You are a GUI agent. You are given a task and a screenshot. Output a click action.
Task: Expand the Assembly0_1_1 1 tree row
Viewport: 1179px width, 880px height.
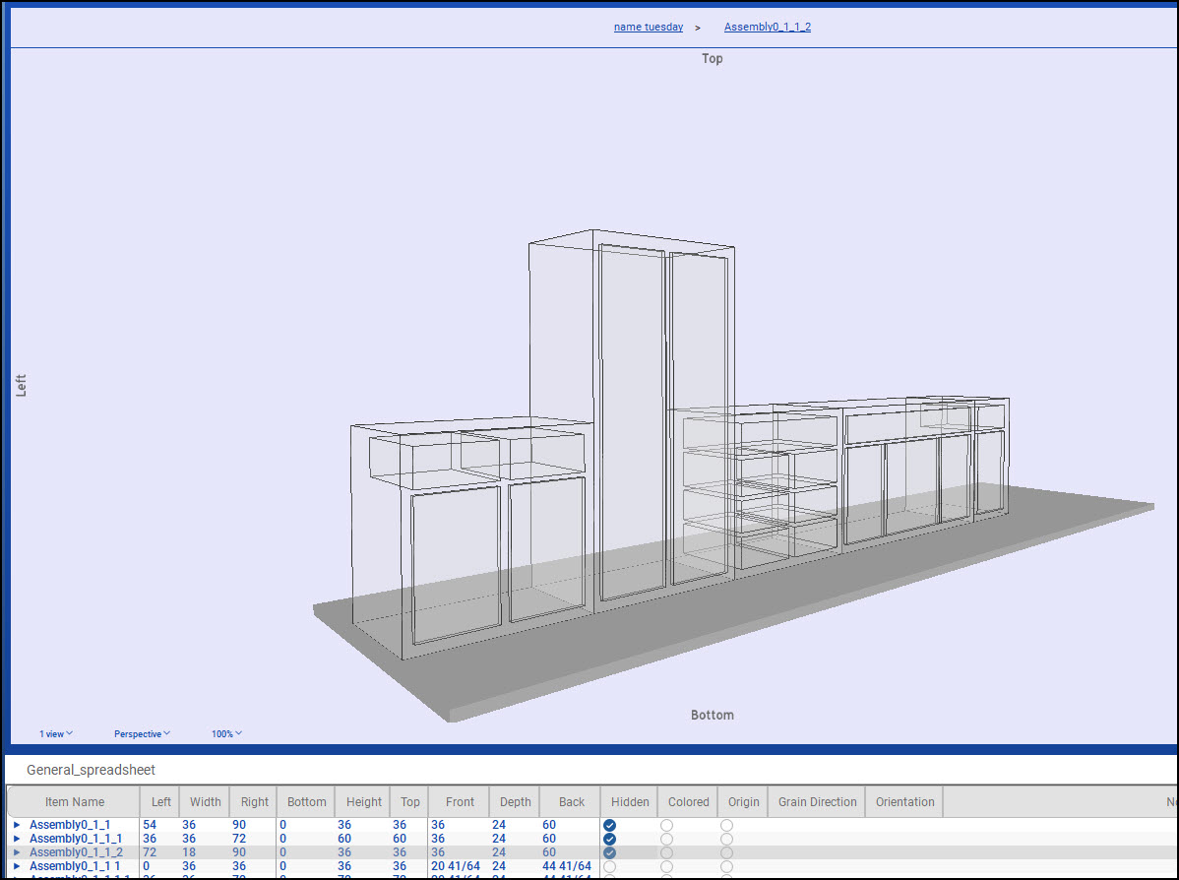pos(18,866)
